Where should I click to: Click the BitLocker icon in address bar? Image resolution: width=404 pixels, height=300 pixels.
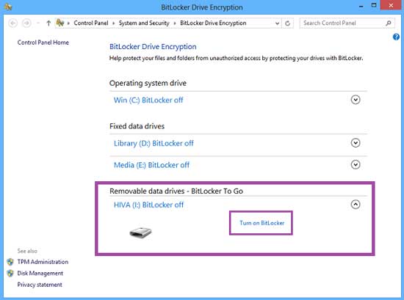coord(60,23)
